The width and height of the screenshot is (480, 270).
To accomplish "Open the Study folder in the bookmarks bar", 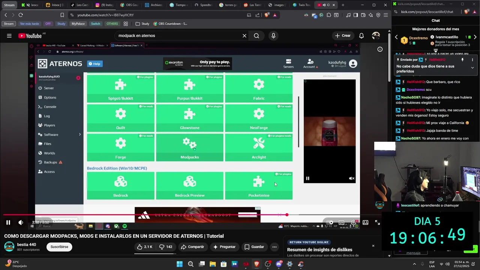I will pos(142,24).
